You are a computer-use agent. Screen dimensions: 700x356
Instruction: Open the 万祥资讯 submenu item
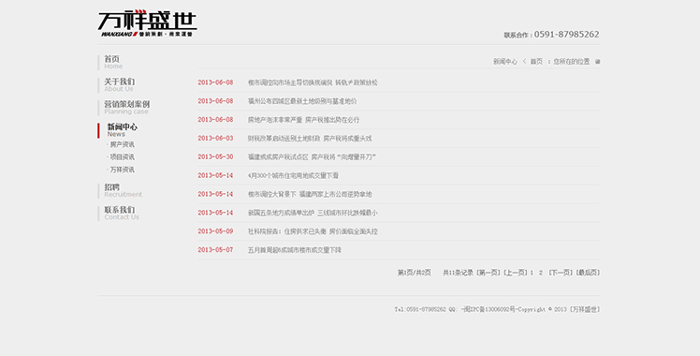pos(122,170)
